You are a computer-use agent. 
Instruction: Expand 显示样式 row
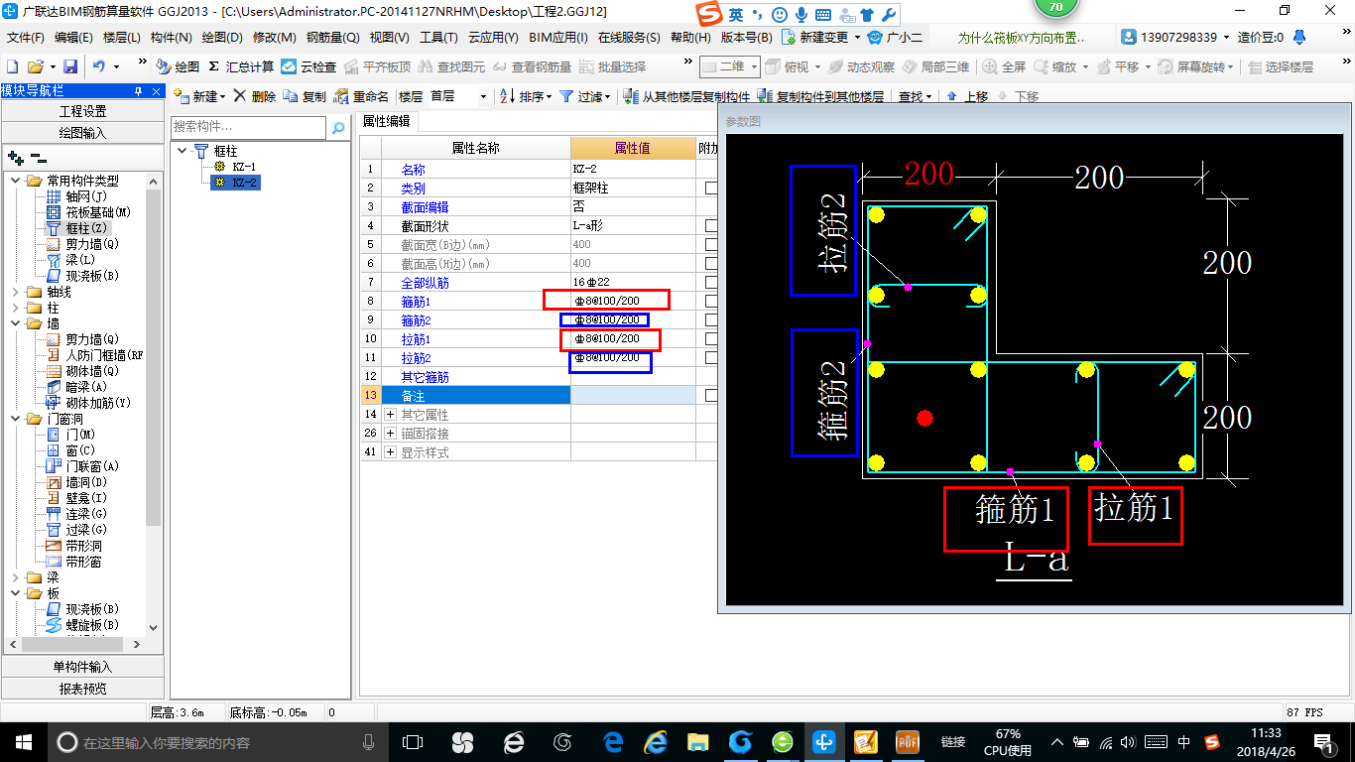click(x=390, y=452)
